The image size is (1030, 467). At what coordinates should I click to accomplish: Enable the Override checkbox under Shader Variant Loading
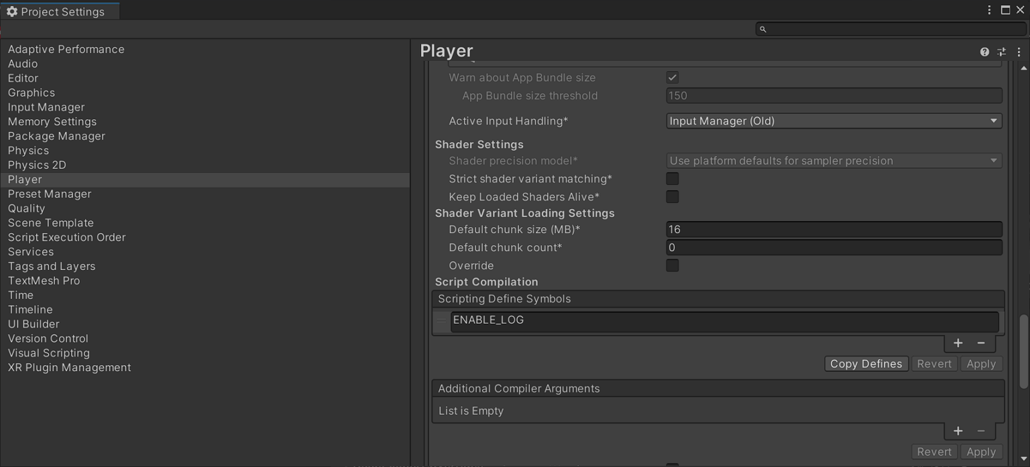[x=672, y=265]
